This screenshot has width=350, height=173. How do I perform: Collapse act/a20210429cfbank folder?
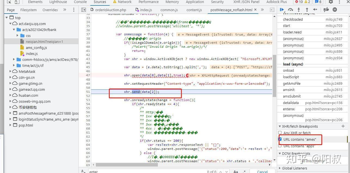pyautogui.click(x=14, y=30)
